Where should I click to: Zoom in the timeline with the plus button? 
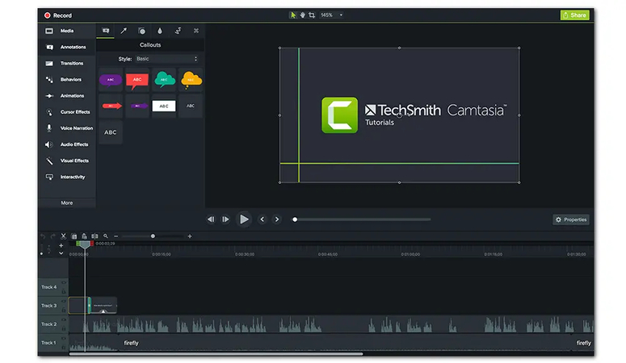(190, 236)
